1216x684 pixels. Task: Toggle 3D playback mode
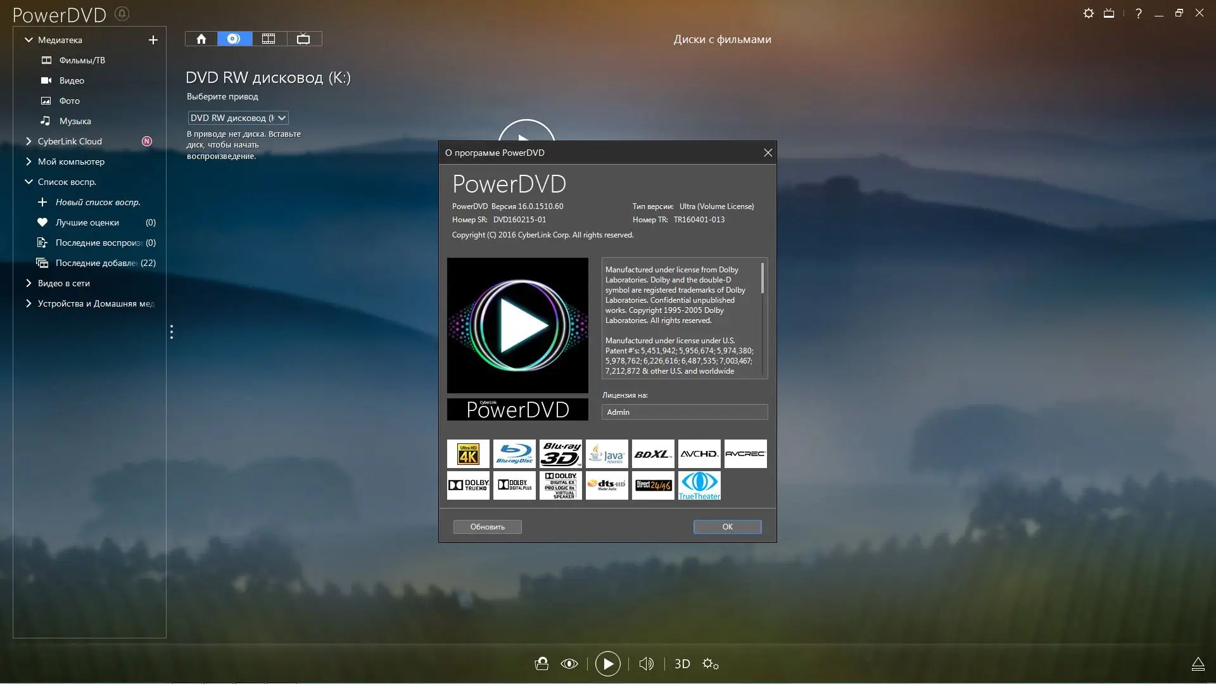coord(682,664)
